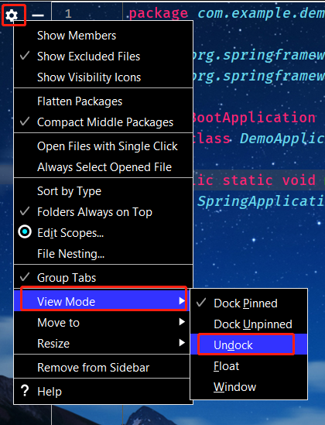325x425 pixels.
Task: Toggle Group Tabs checkmark
Action: click(25, 277)
